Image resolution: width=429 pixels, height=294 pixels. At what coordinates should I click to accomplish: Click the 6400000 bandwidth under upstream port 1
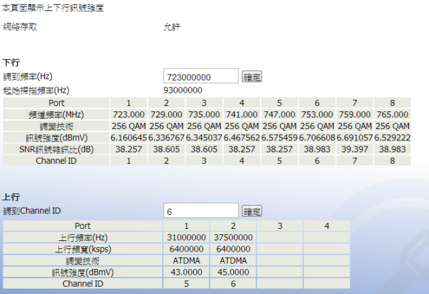186,249
